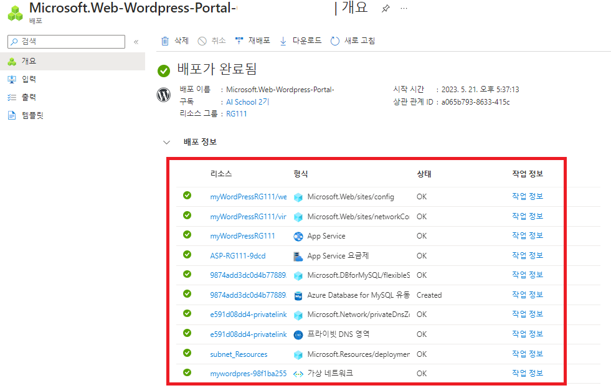Screen dimensions: 611x388
Task: Click the WordPress logo icon
Action: coord(164,95)
